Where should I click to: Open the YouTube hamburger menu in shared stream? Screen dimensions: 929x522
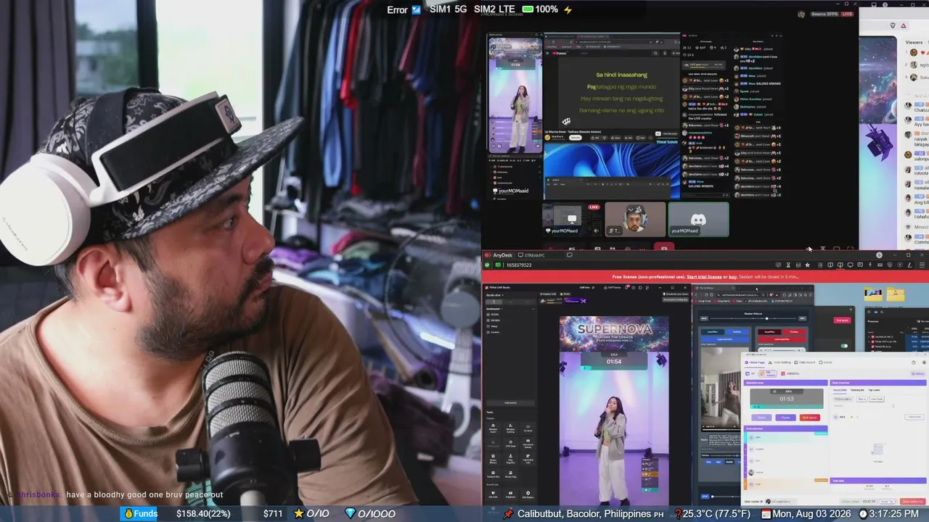click(x=549, y=53)
